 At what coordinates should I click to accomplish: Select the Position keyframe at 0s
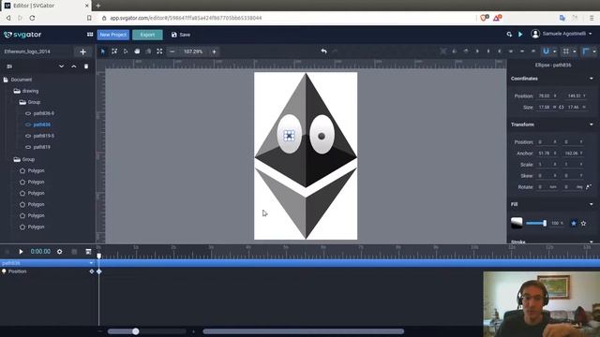coord(99,271)
